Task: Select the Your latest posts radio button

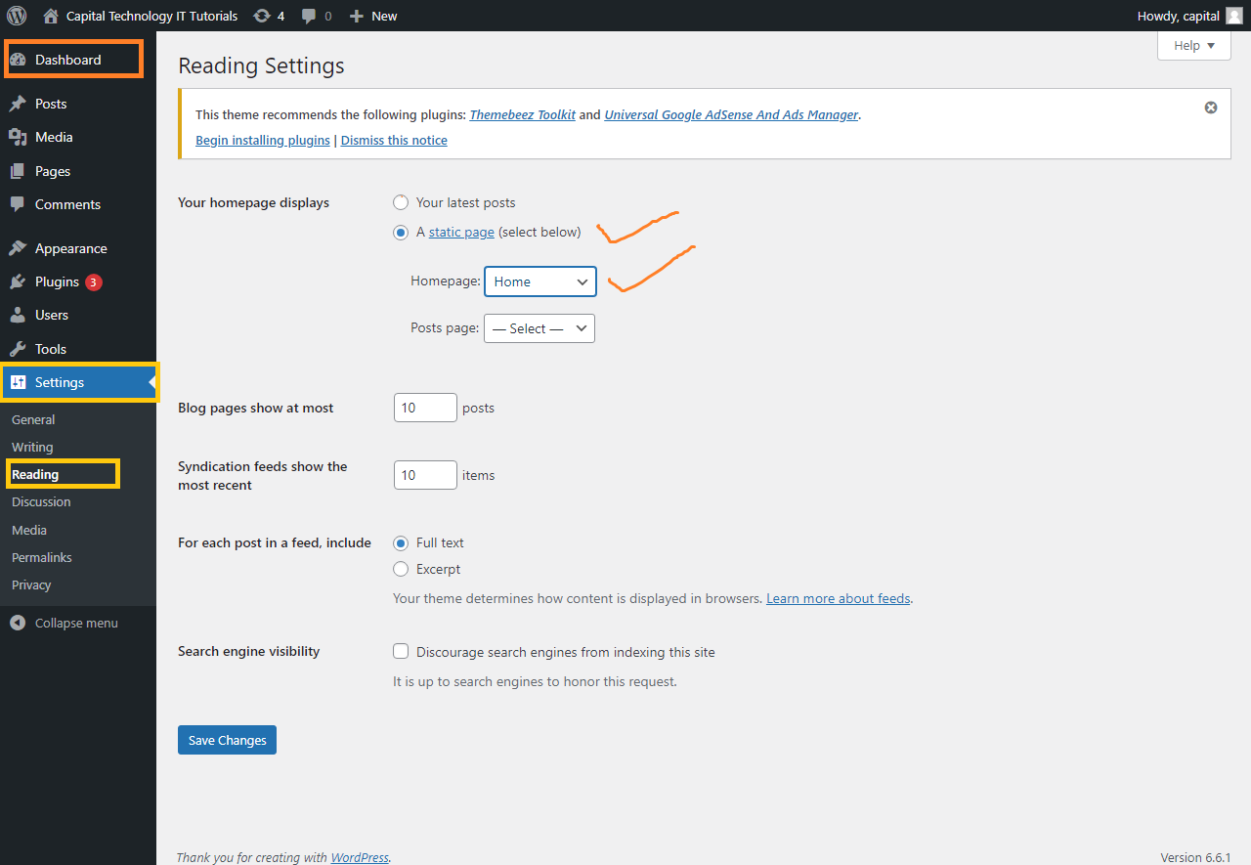Action: tap(401, 202)
